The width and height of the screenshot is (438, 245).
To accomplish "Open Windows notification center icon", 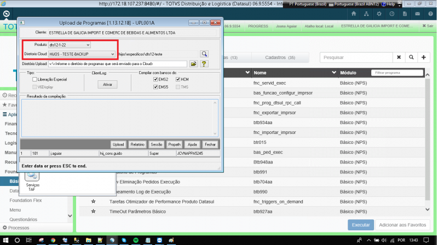I will [426, 240].
